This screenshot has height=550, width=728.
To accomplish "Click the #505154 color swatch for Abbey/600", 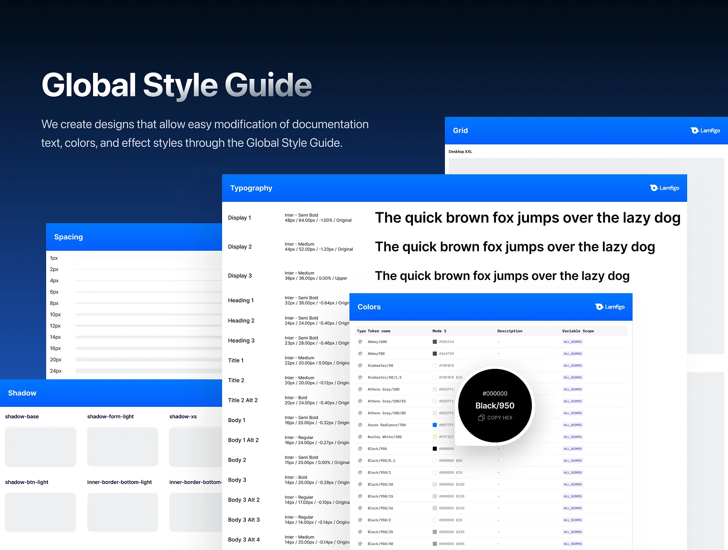I will coord(435,342).
